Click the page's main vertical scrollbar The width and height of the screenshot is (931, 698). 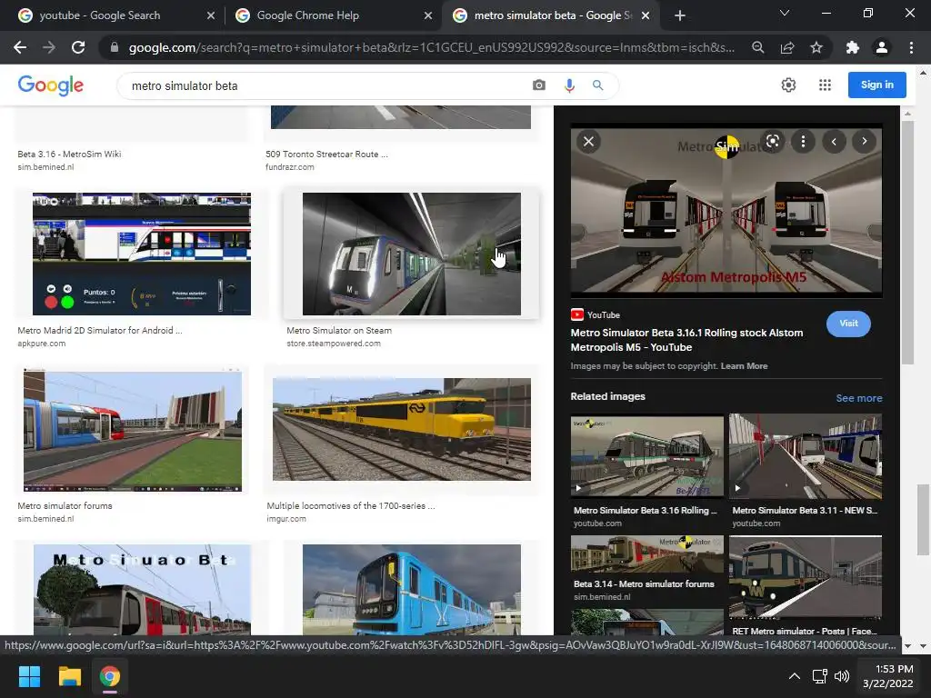tap(923, 520)
